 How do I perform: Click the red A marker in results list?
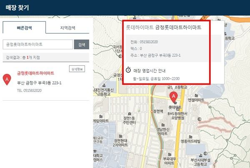point(7,79)
